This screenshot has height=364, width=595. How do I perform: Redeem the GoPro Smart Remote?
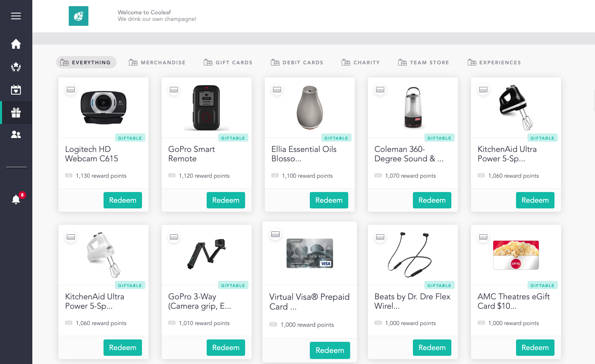click(226, 200)
